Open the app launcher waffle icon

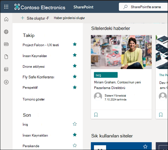pyautogui.click(x=6, y=7)
